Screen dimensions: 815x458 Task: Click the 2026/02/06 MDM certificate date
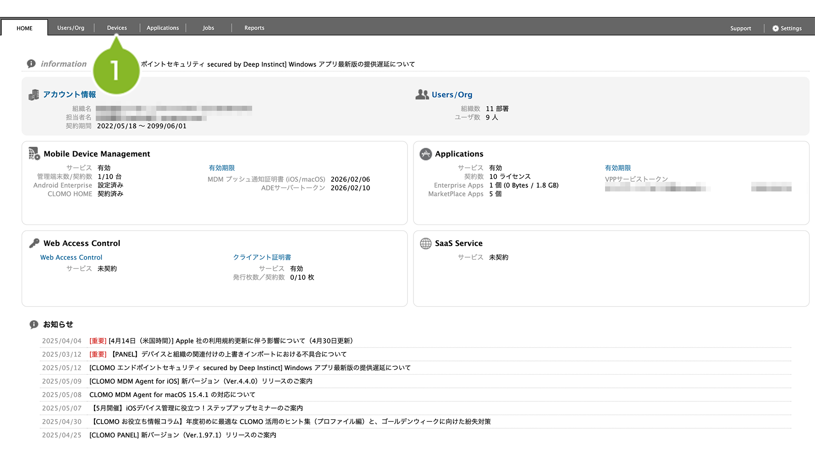tap(350, 180)
